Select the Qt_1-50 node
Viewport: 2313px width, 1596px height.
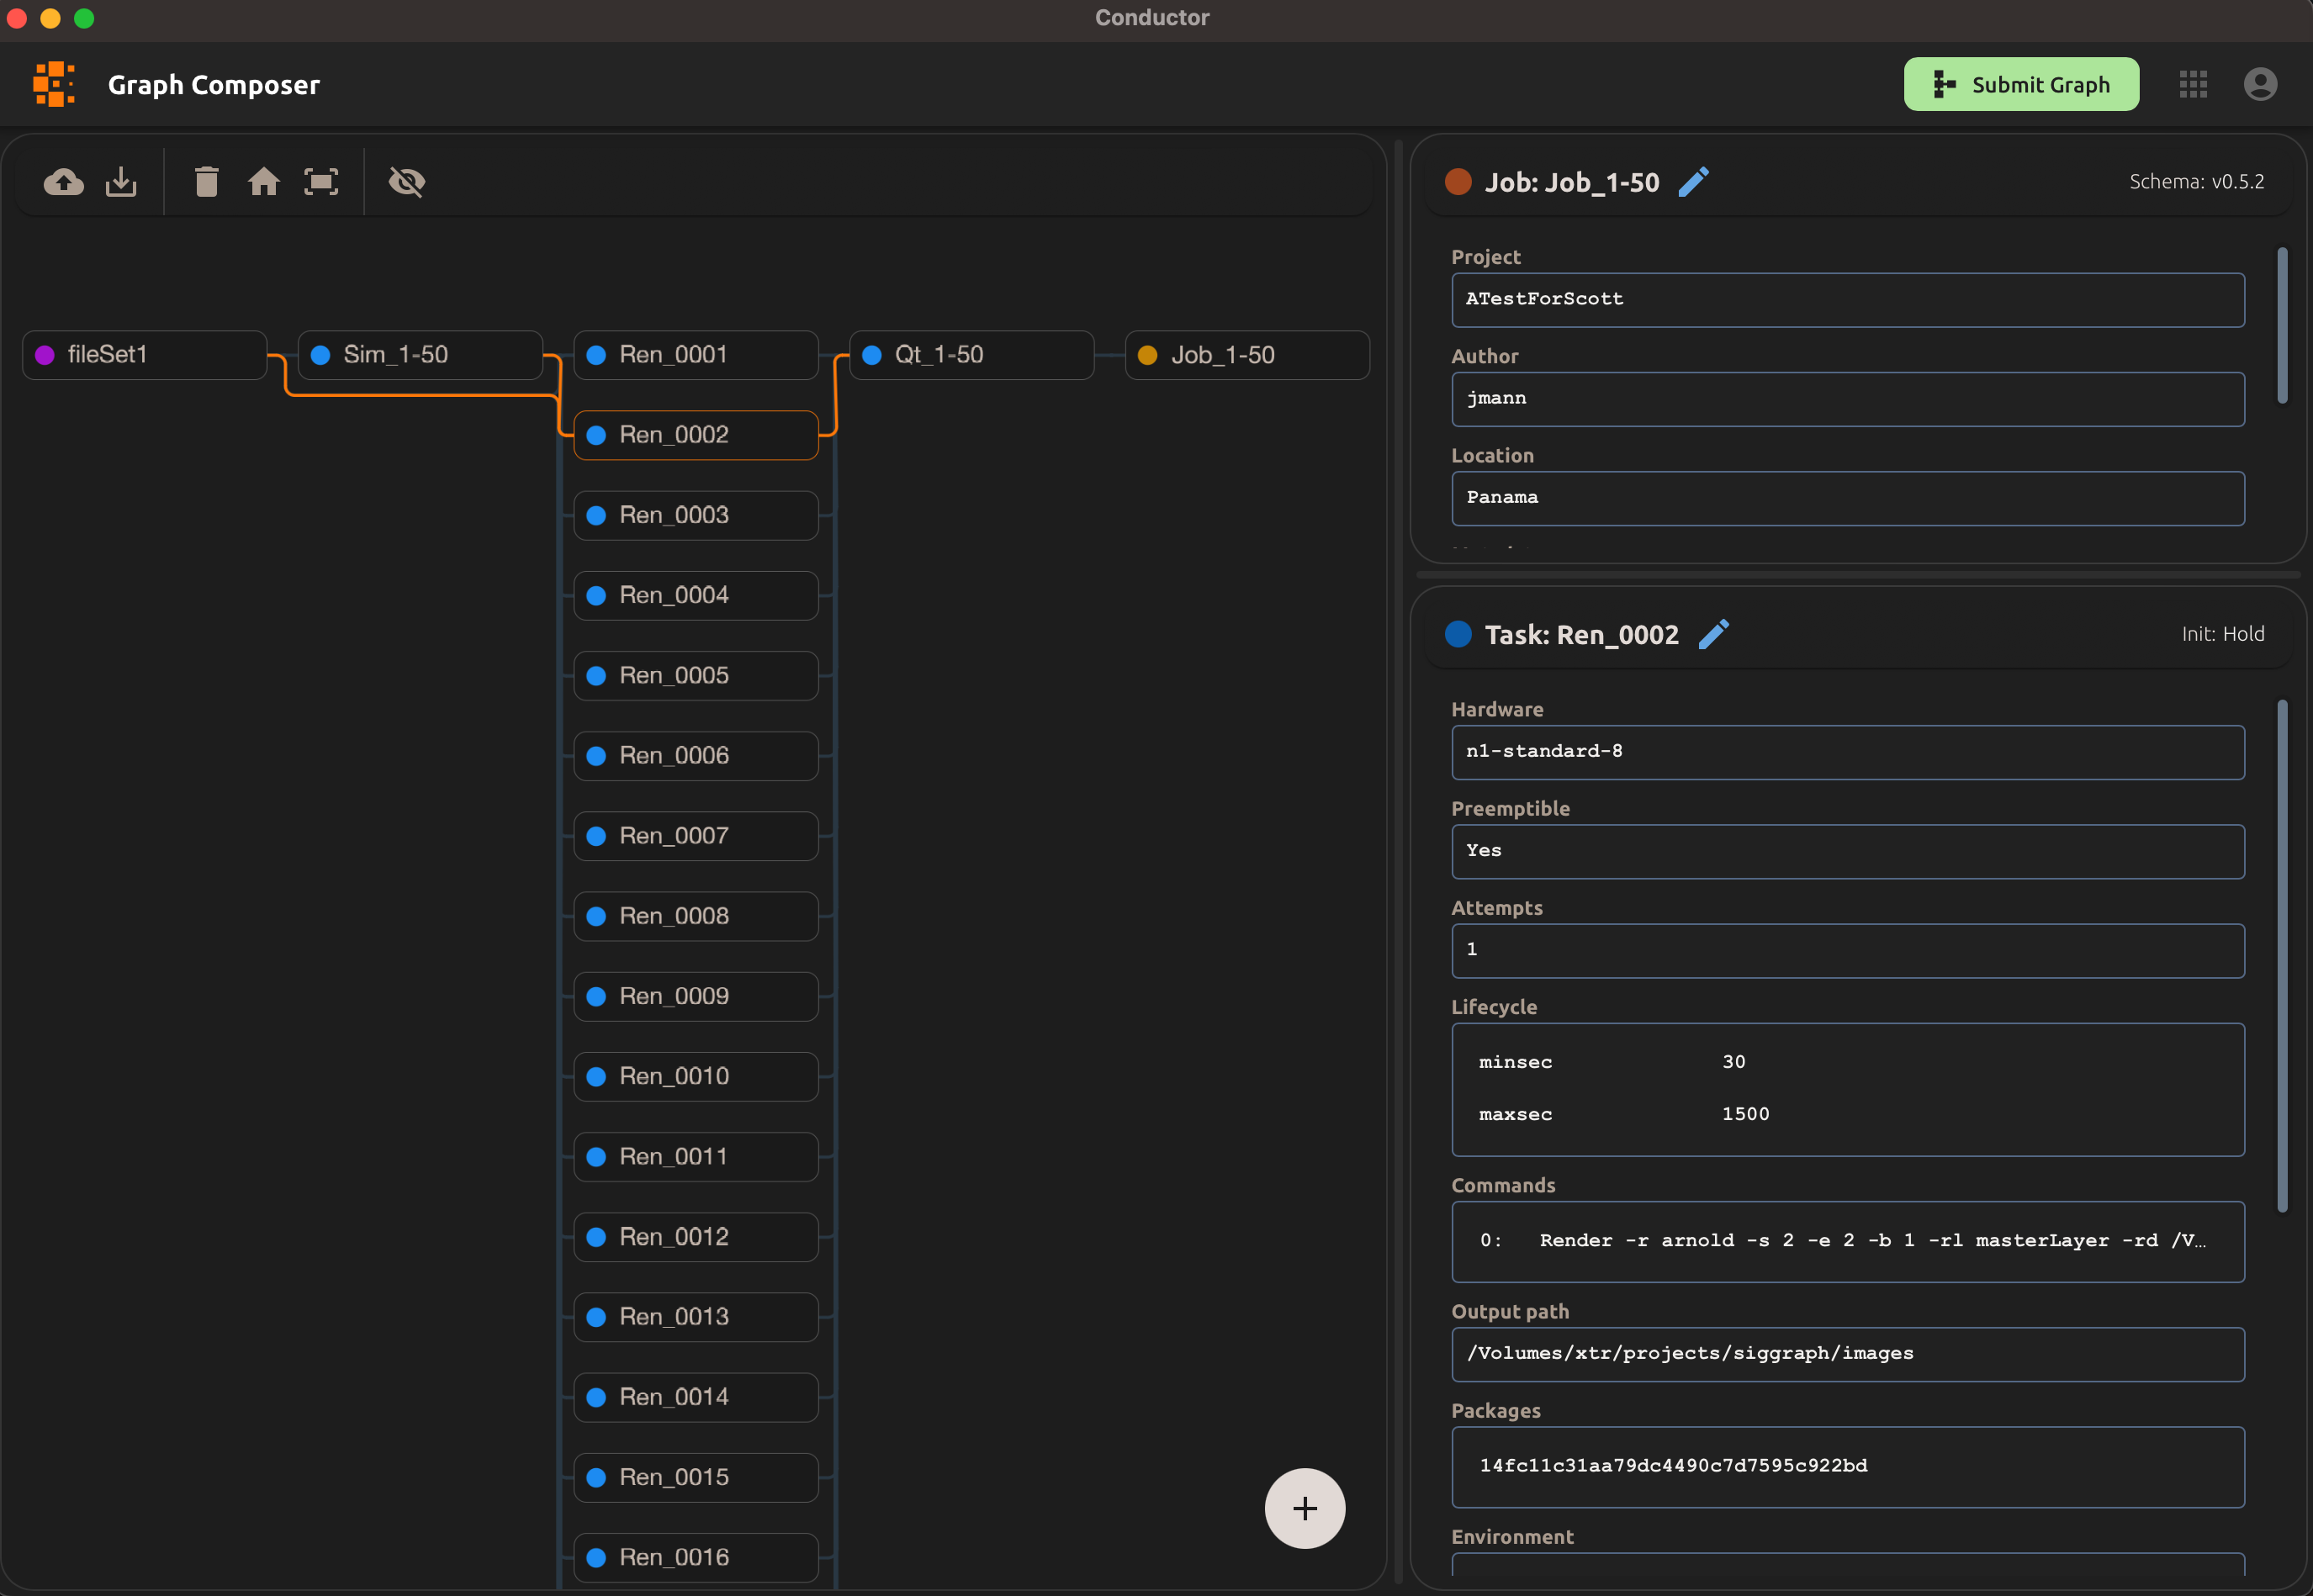click(972, 355)
